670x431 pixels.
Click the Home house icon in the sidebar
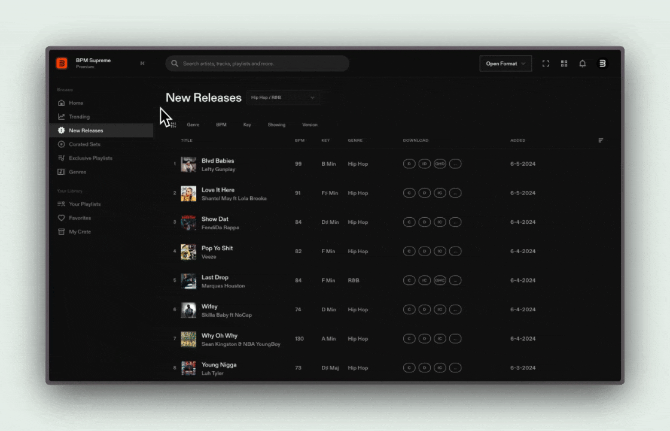pos(61,102)
